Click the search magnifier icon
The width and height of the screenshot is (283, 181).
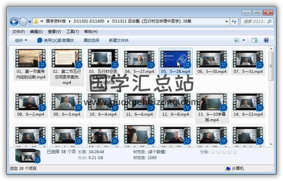pyautogui.click(x=270, y=22)
